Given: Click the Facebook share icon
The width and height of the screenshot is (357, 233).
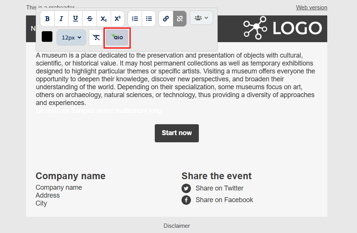Looking at the screenshot, I should click(186, 200).
